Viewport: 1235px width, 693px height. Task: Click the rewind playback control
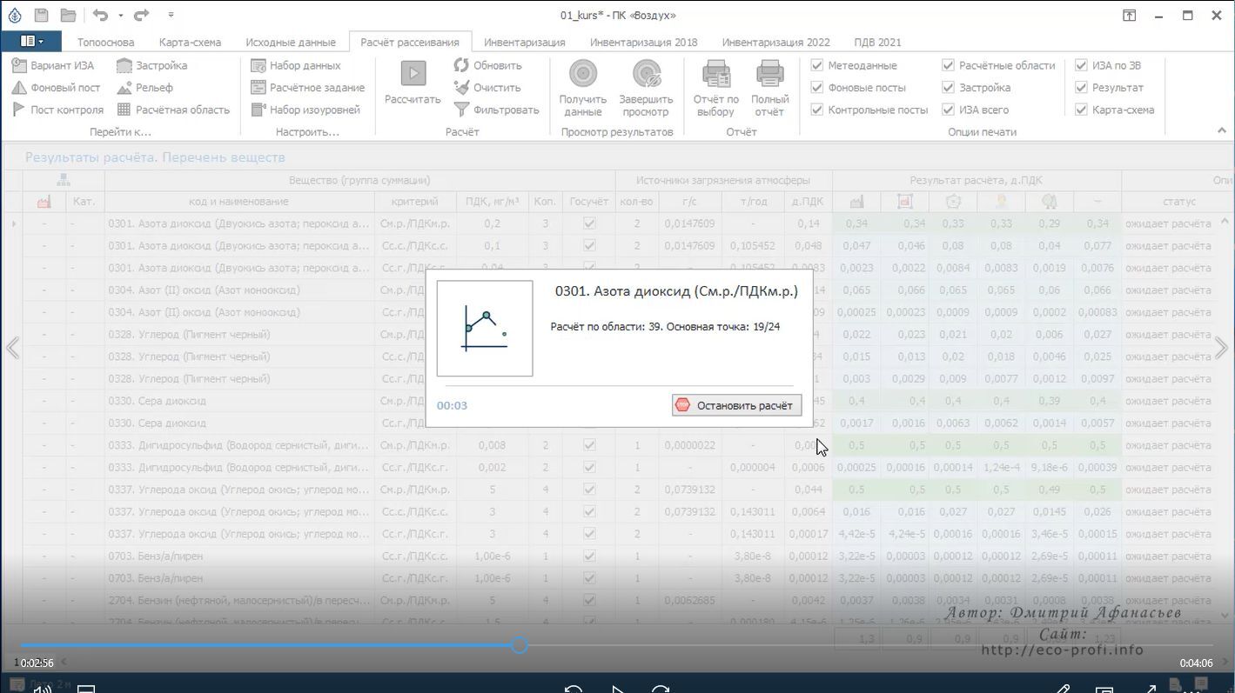[x=574, y=689]
